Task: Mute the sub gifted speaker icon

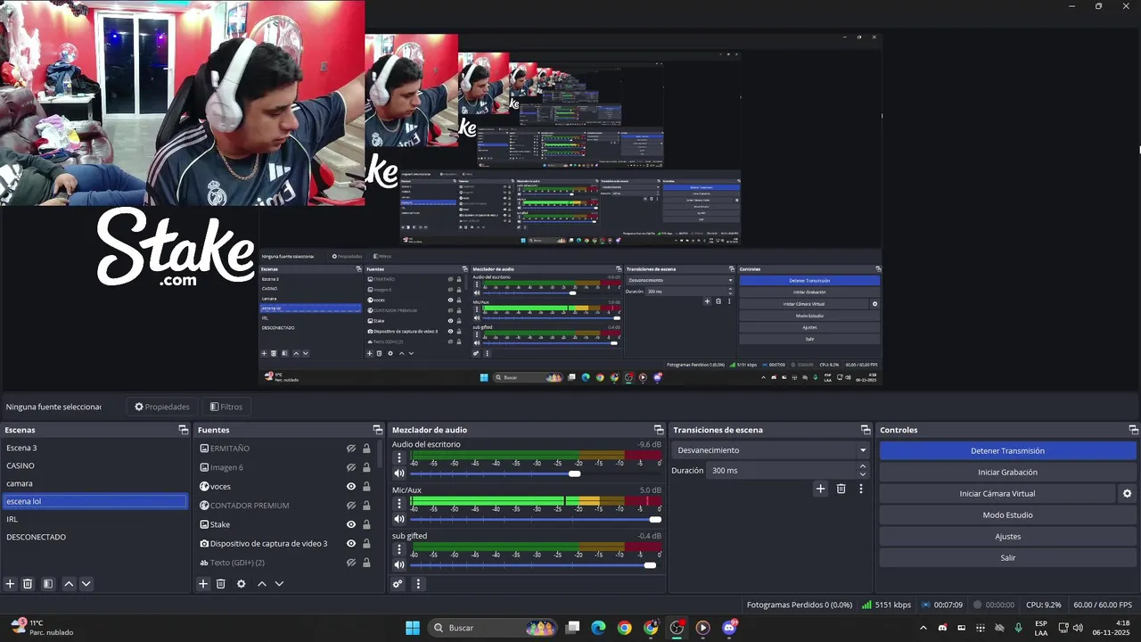Action: [399, 564]
